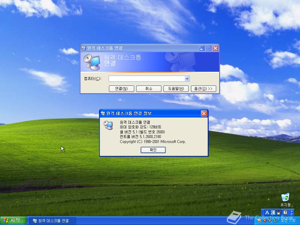Close the 원격 데스크톱 연결 정보 dialog
This screenshot has width=300, height=225.
coord(204,113)
